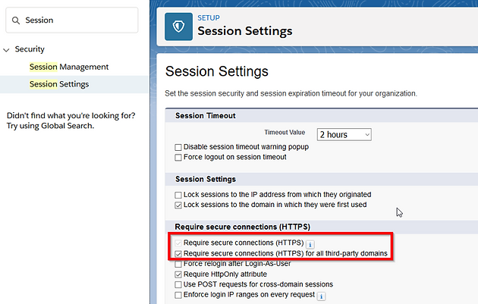Check Force logout on session timeout

tap(178, 158)
